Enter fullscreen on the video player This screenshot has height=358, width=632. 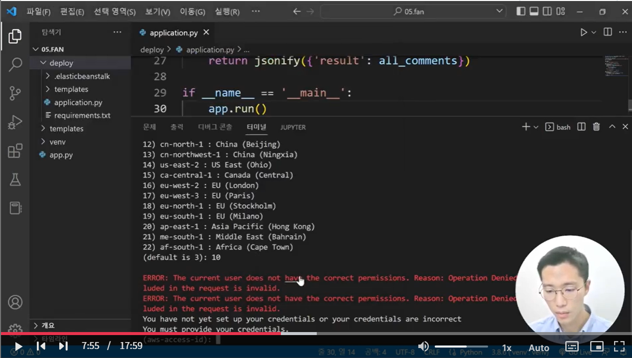pyautogui.click(x=619, y=346)
